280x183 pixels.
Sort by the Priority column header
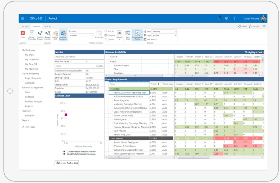[x=155, y=84]
